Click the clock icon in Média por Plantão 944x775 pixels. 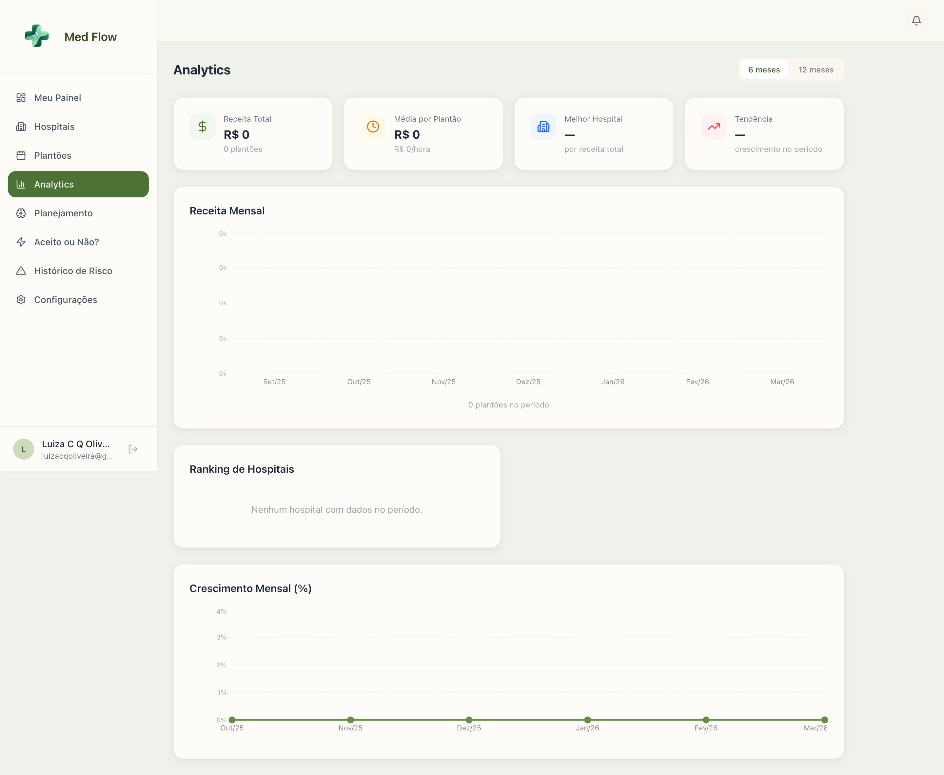pyautogui.click(x=373, y=127)
